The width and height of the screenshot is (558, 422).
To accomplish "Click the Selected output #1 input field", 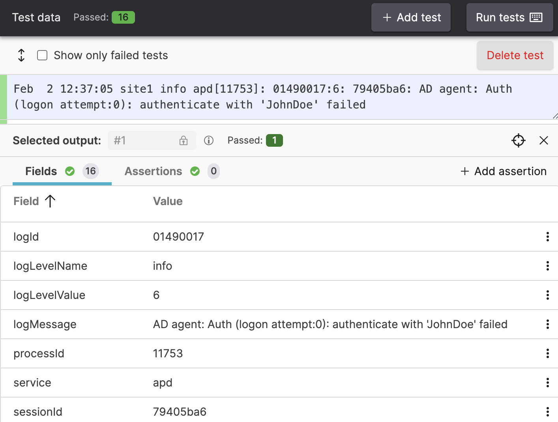I will pos(152,140).
